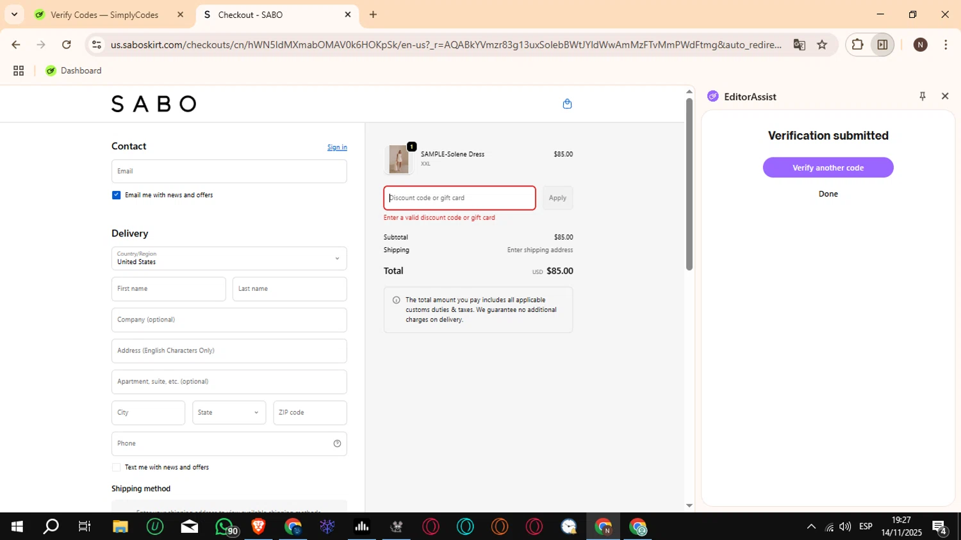Click Done in EditorAssist panel

click(828, 193)
